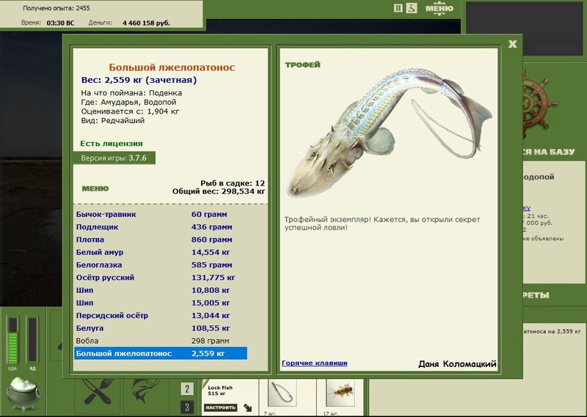
Task: Select the mayfly bait thumbnail
Action: click(x=340, y=393)
